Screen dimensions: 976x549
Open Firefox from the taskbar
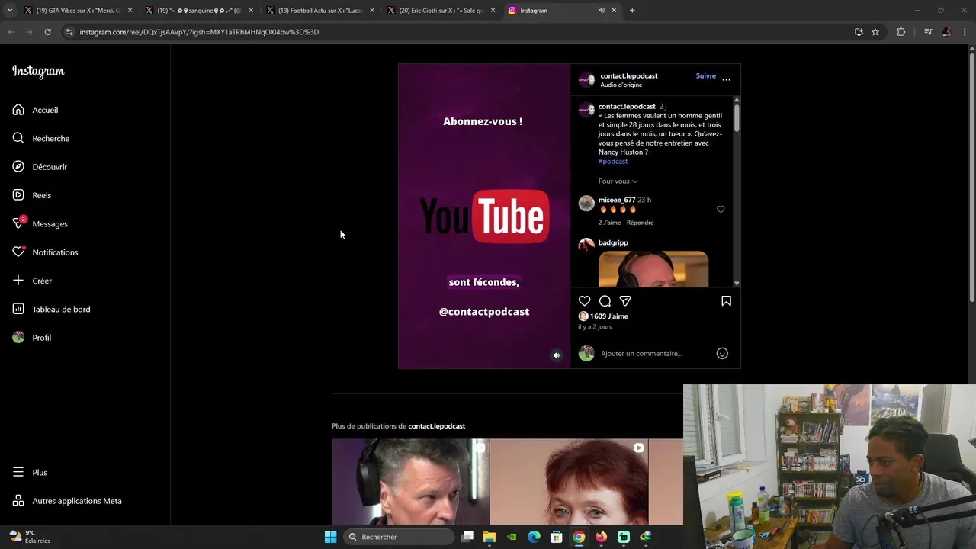pyautogui.click(x=601, y=537)
